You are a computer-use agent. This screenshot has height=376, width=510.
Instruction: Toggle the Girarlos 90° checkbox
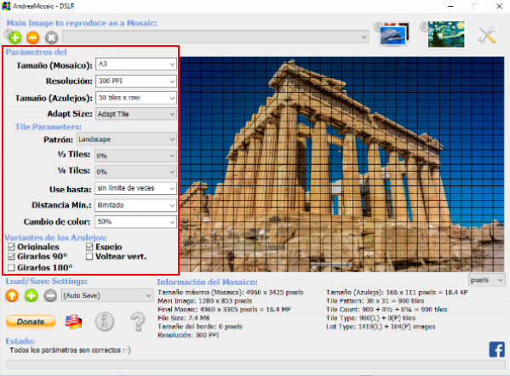(x=11, y=256)
